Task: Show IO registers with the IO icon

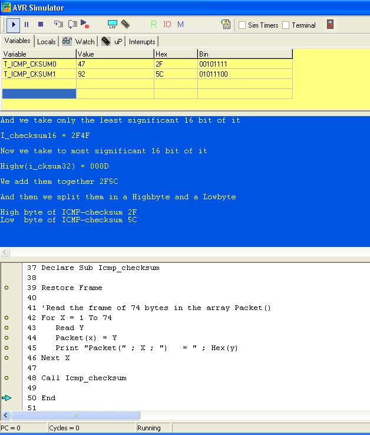Action: [x=167, y=24]
